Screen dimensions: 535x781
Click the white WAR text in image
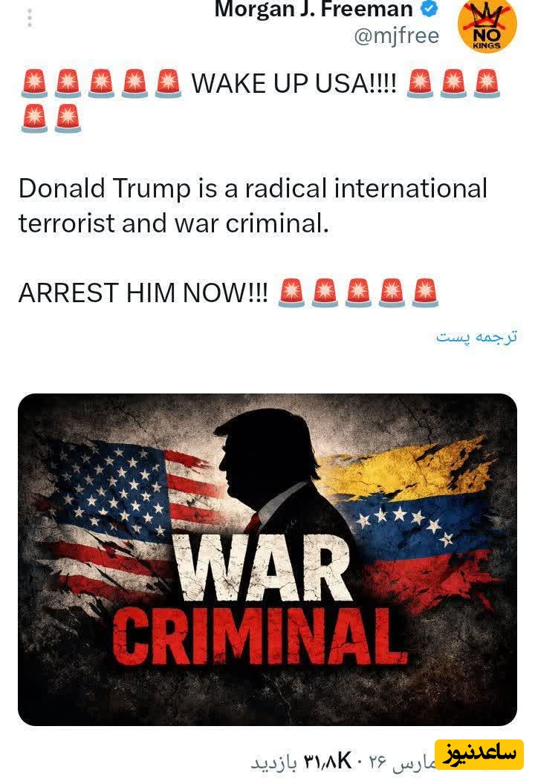pyautogui.click(x=263, y=568)
